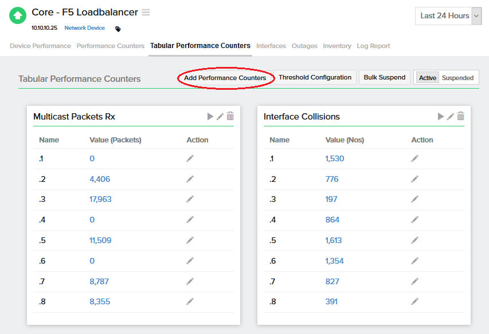
Task: Select the Tabular Performance Counters tab
Action: click(200, 46)
